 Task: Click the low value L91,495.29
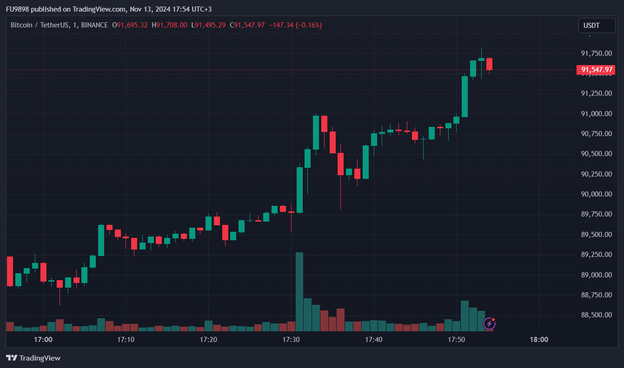pos(208,25)
